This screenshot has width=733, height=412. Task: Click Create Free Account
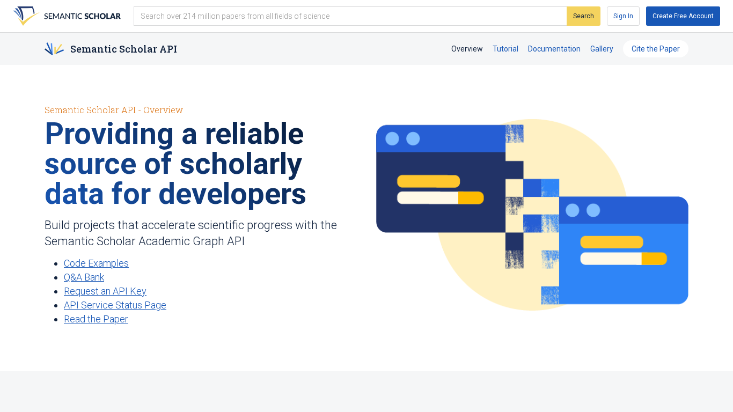(x=683, y=16)
